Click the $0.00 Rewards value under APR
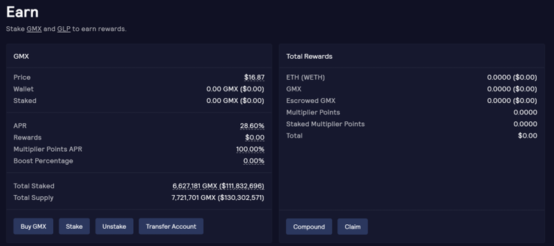This screenshot has width=554, height=246. click(x=255, y=138)
